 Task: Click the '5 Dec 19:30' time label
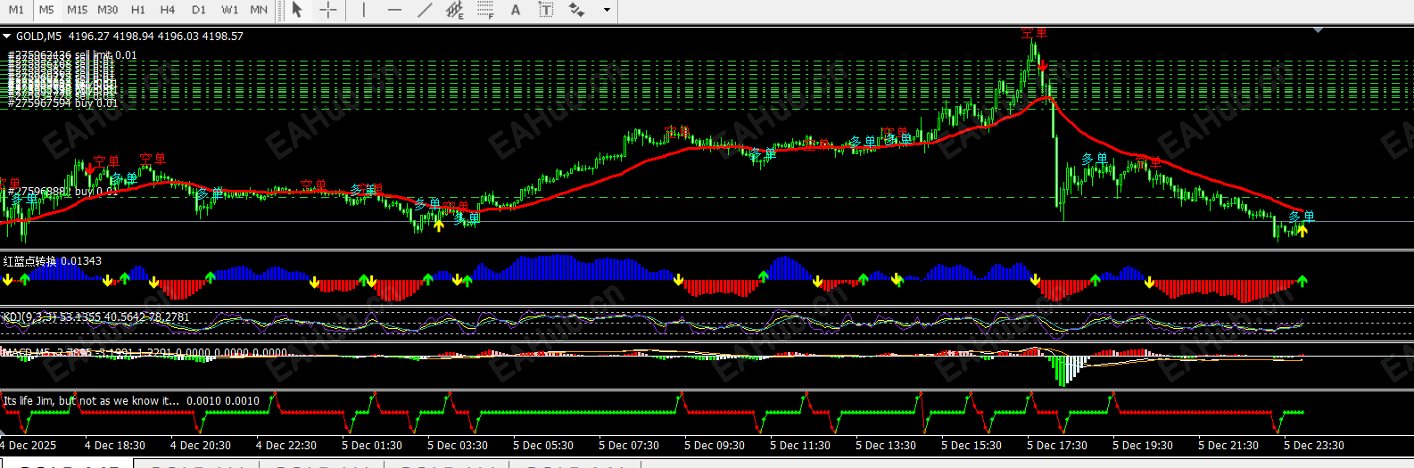(x=1143, y=446)
